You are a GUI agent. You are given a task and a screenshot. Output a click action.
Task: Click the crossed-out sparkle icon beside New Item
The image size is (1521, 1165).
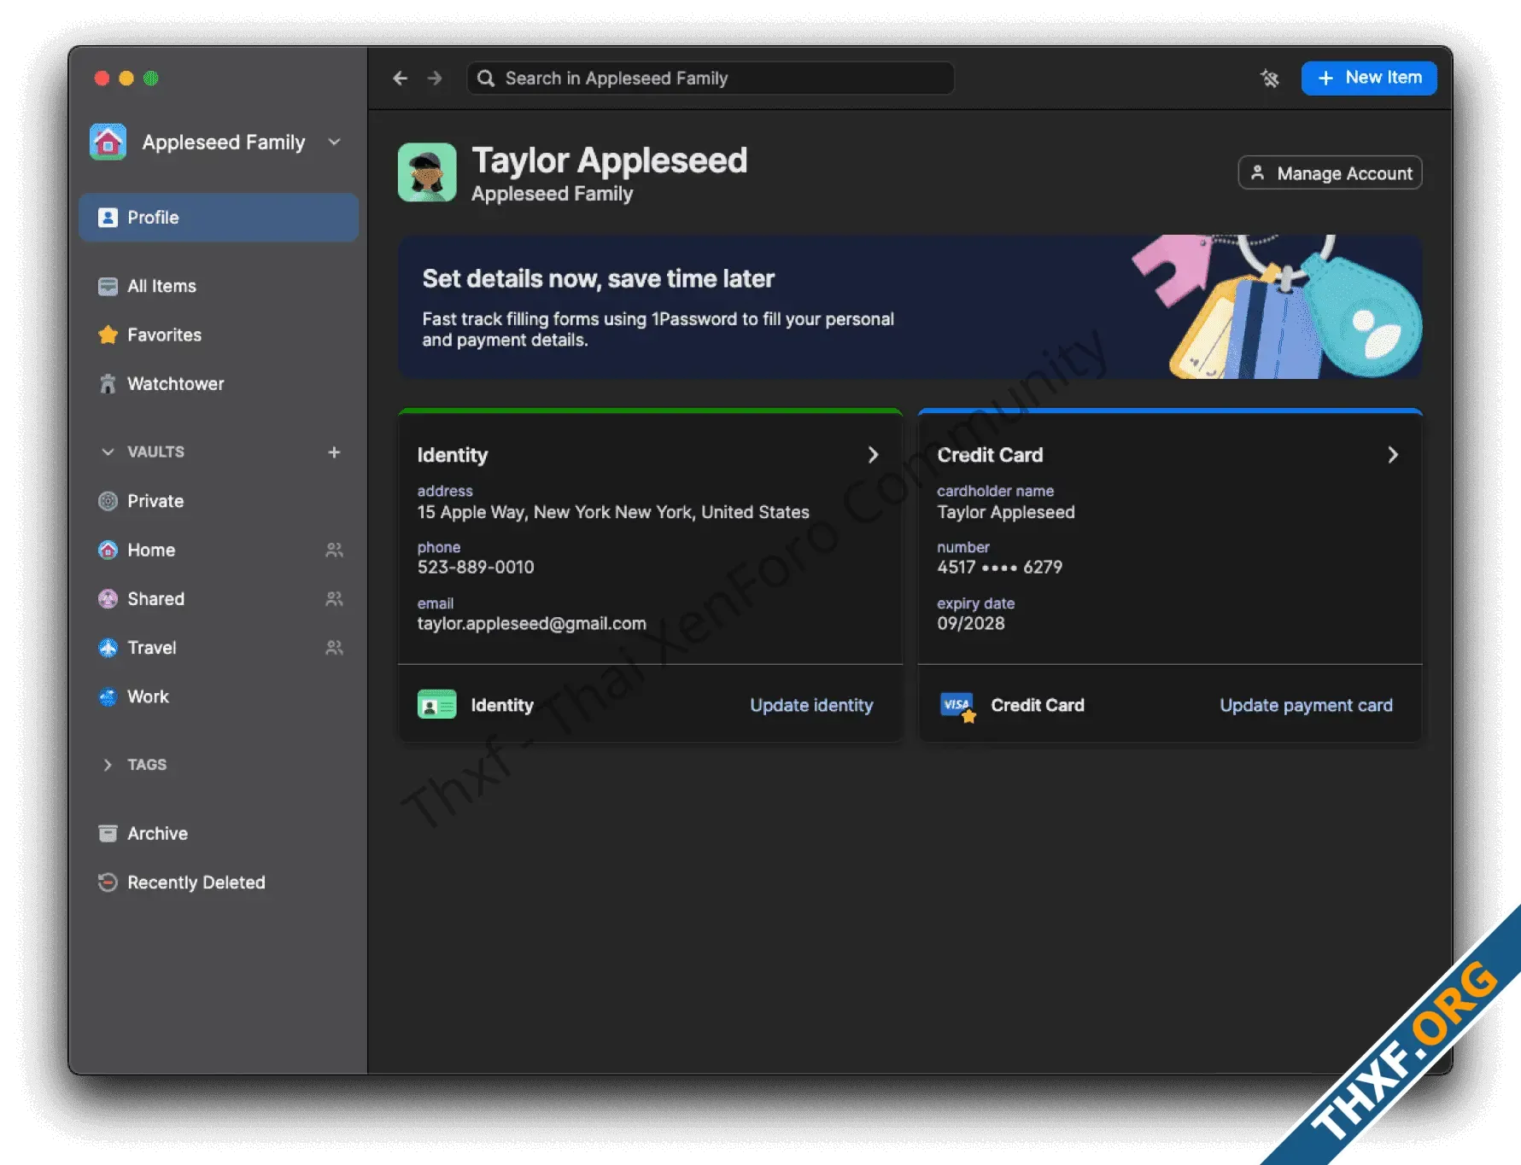[1270, 79]
